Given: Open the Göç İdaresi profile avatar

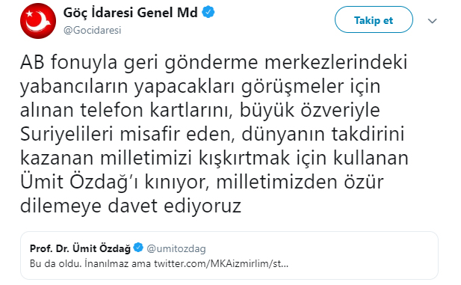Looking at the screenshot, I should click(x=38, y=21).
